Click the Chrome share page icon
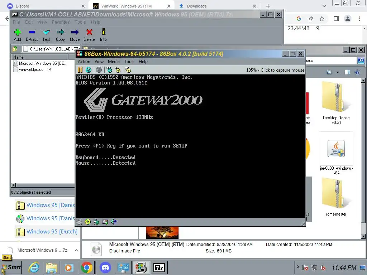367x275 pixels. (x=310, y=19)
